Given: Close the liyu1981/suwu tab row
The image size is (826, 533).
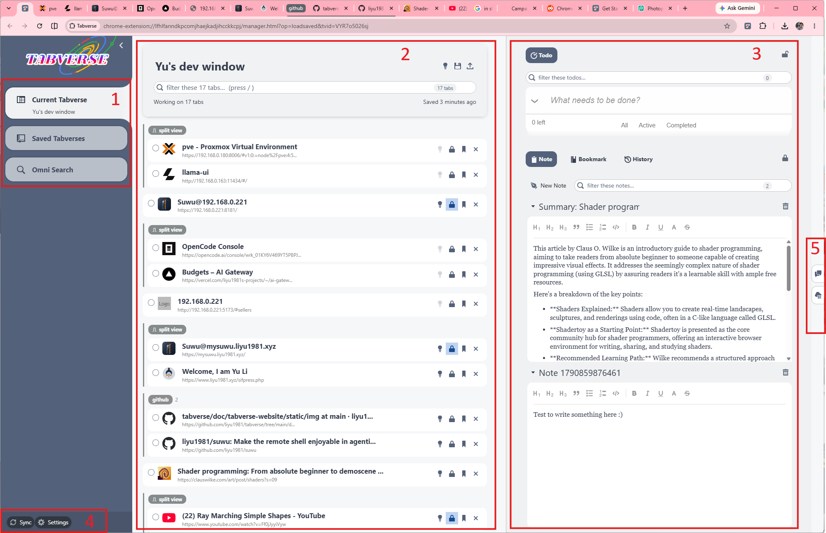Looking at the screenshot, I should coord(476,444).
